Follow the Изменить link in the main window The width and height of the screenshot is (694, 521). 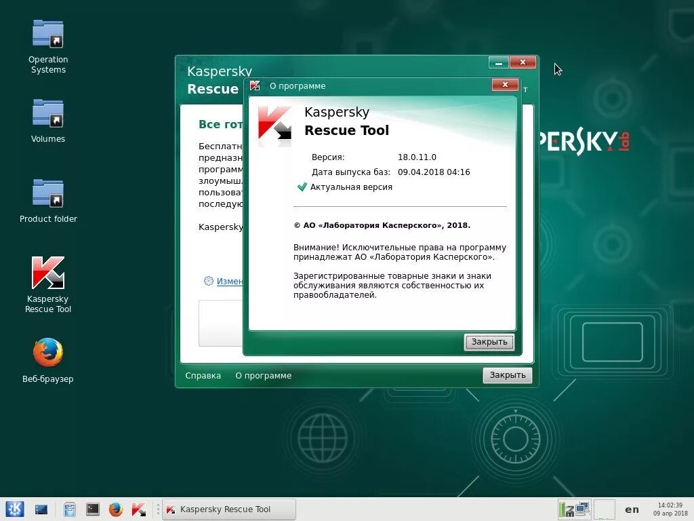[230, 281]
